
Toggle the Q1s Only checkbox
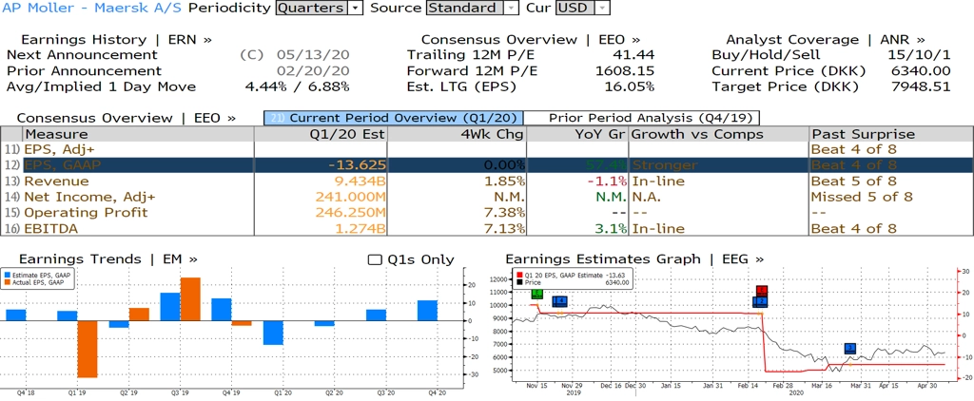[x=374, y=259]
